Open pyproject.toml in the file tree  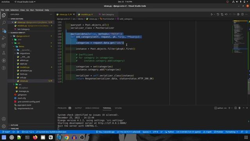click(24, 105)
